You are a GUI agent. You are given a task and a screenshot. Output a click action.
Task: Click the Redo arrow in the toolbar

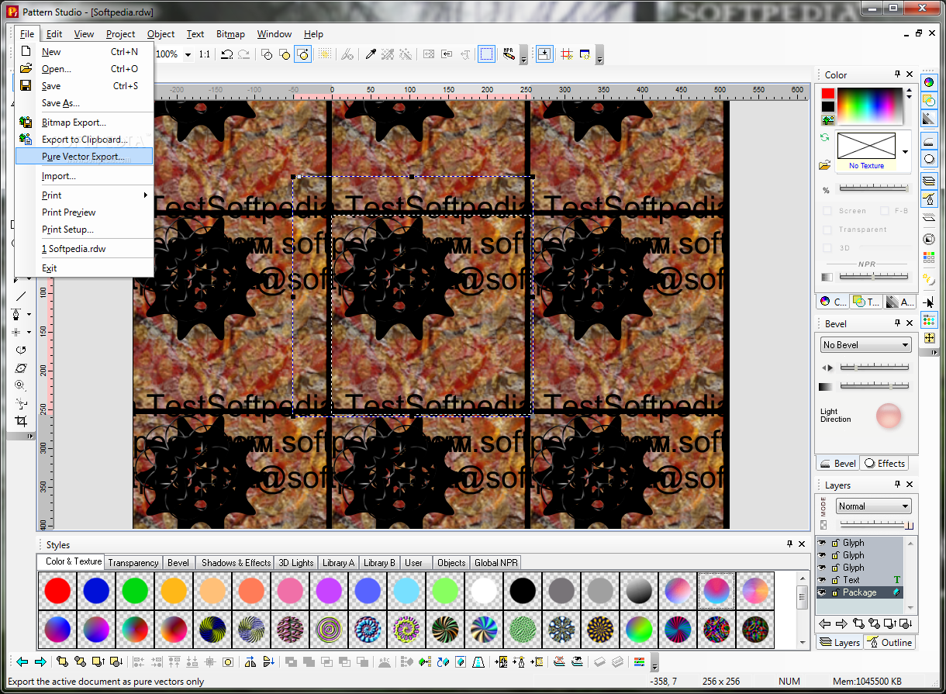[x=244, y=54]
